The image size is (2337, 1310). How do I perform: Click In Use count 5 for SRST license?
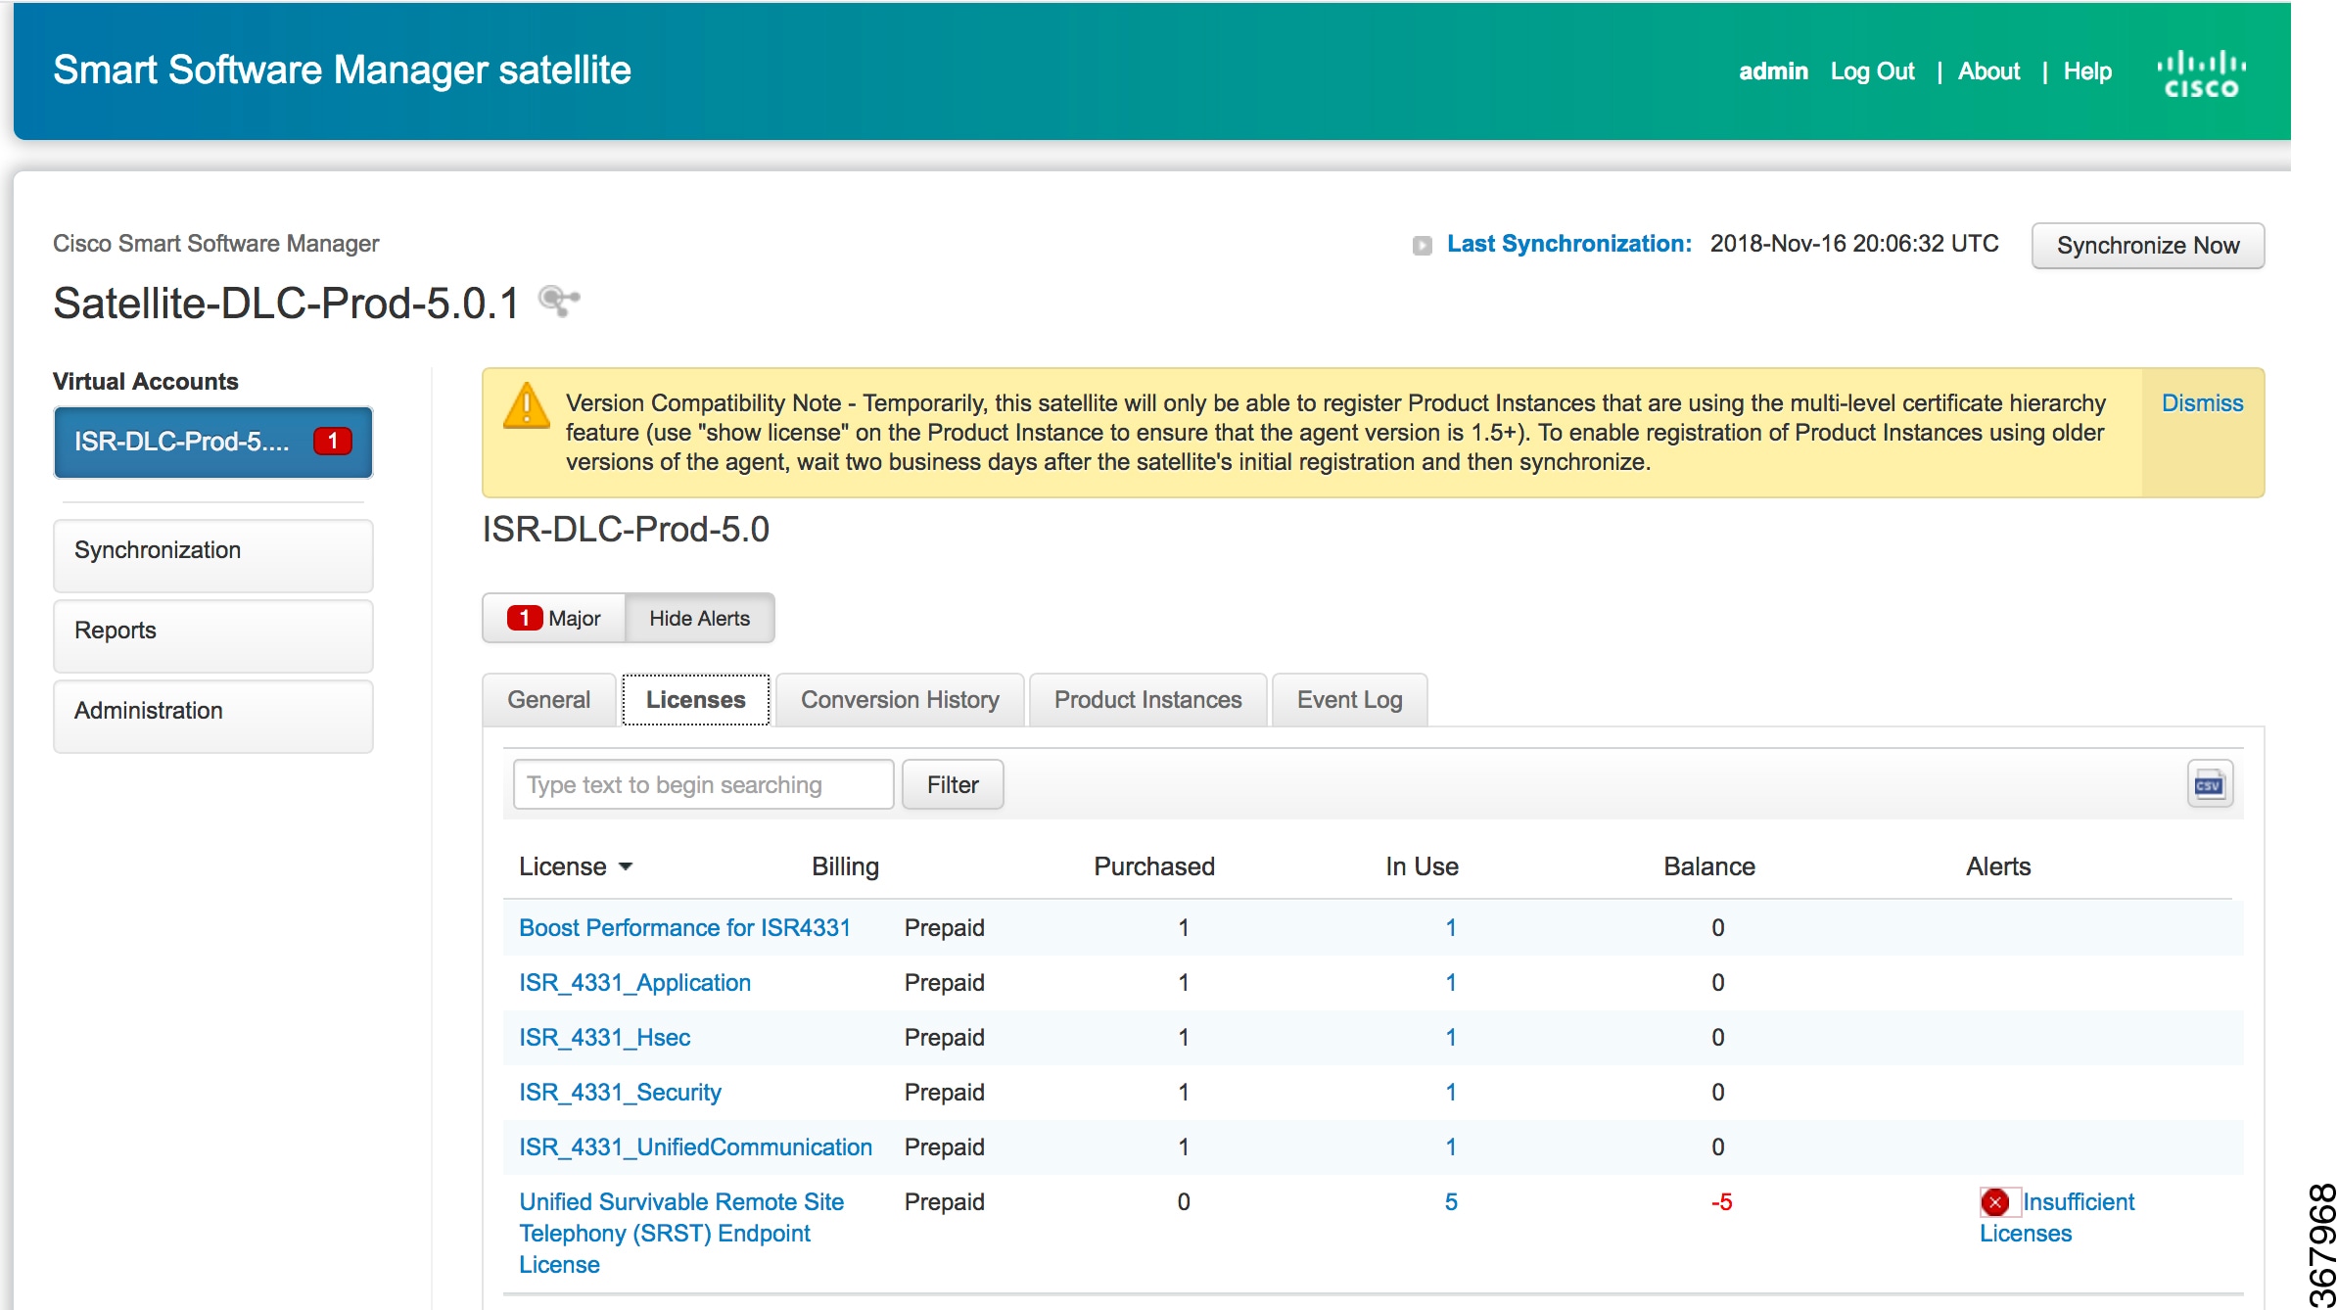point(1449,1200)
